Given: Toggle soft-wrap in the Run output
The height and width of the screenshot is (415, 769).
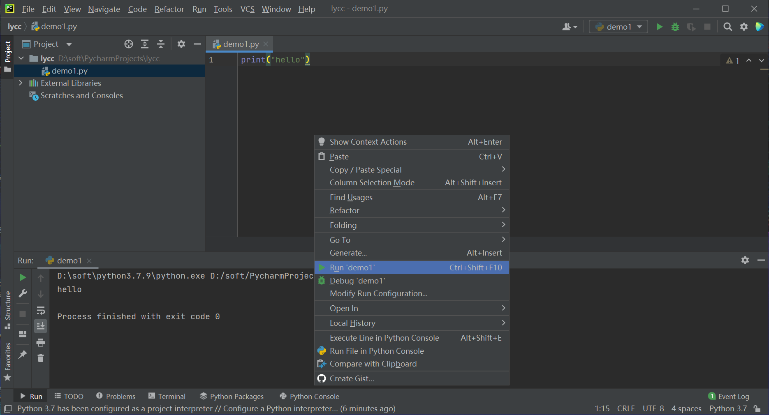Looking at the screenshot, I should (x=41, y=311).
